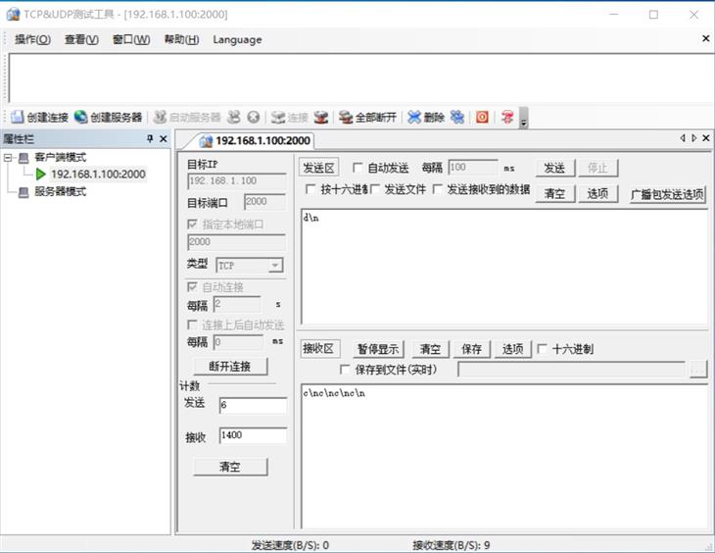
Task: Click the 服务器模式 computer icon
Action: pyautogui.click(x=24, y=192)
